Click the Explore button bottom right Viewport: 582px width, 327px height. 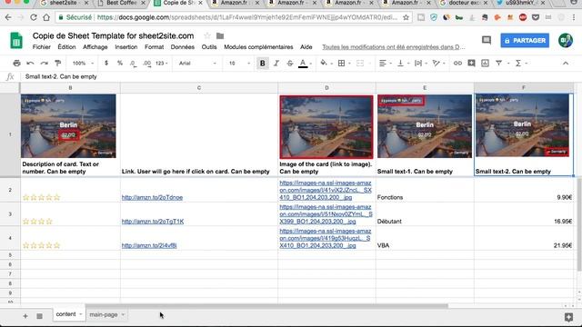(x=568, y=317)
